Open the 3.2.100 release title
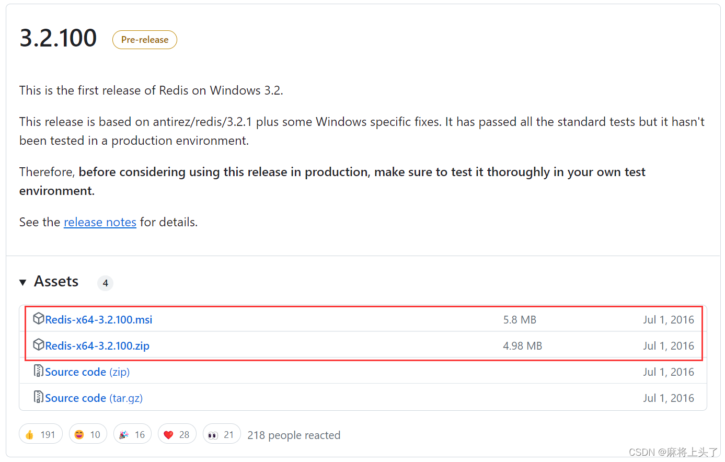The width and height of the screenshot is (725, 462). pyautogui.click(x=58, y=38)
